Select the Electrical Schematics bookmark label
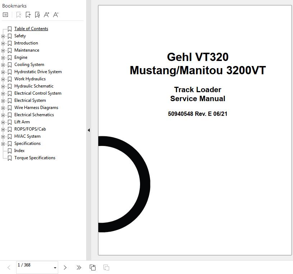Viewport: 293px width, 274px height. coord(34,115)
